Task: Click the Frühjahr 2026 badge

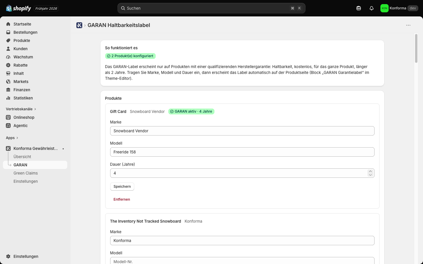Action: pos(46,9)
